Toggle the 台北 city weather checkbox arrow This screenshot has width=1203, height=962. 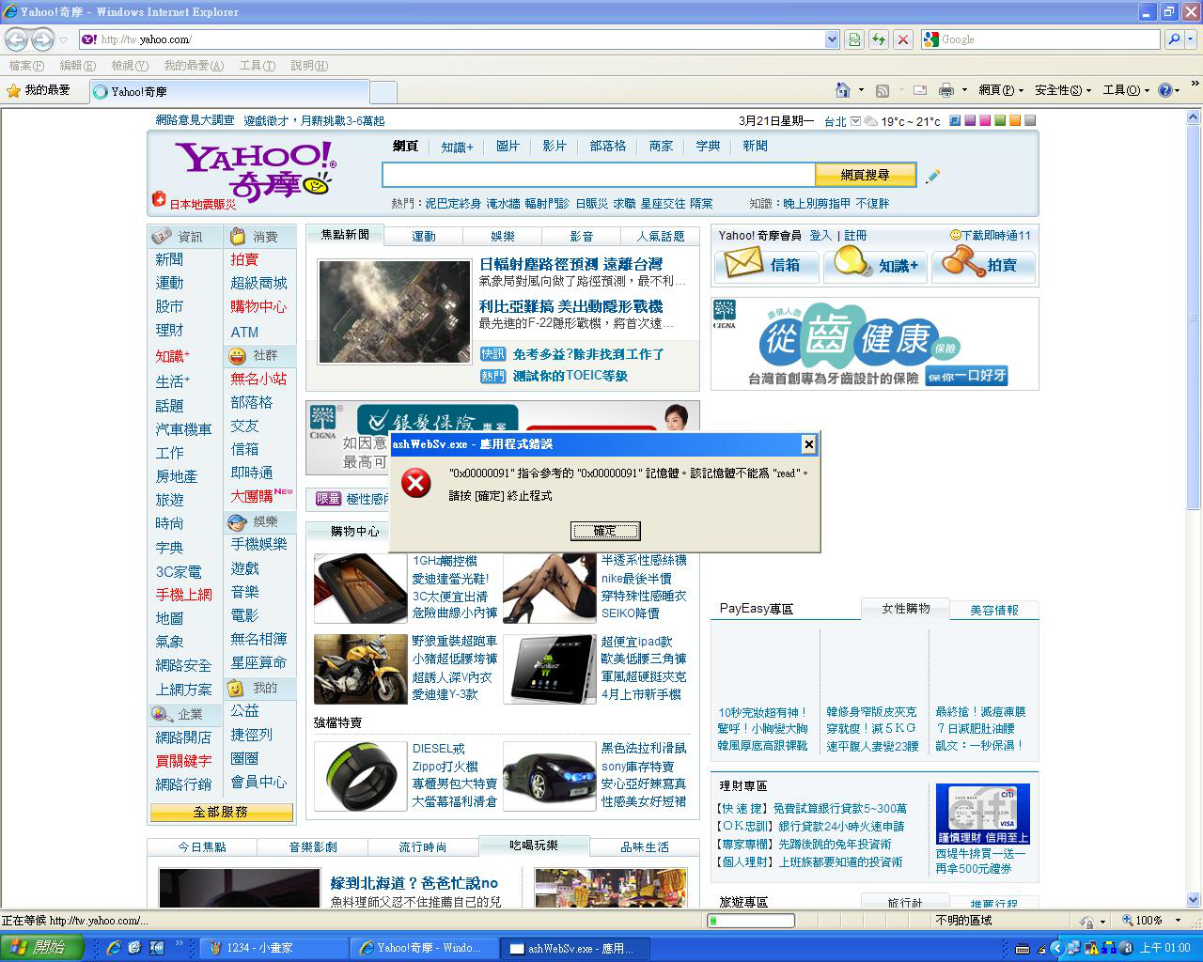click(855, 121)
